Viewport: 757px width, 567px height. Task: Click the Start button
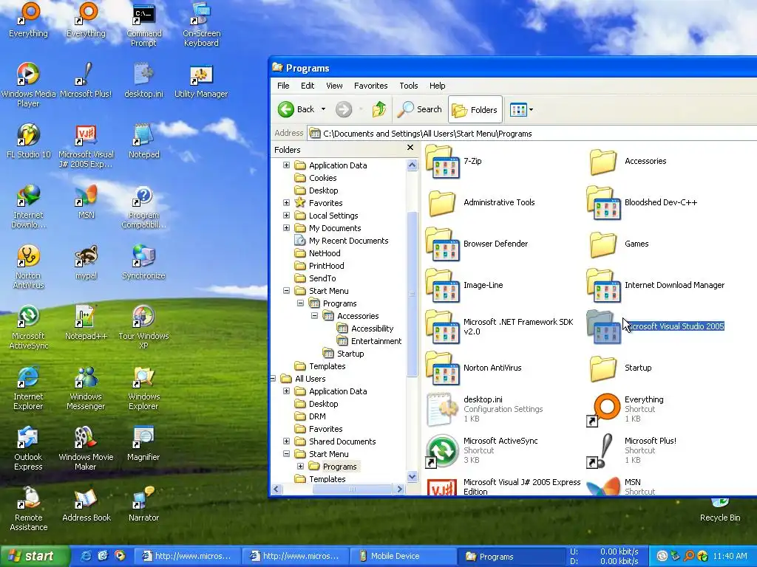pos(34,557)
